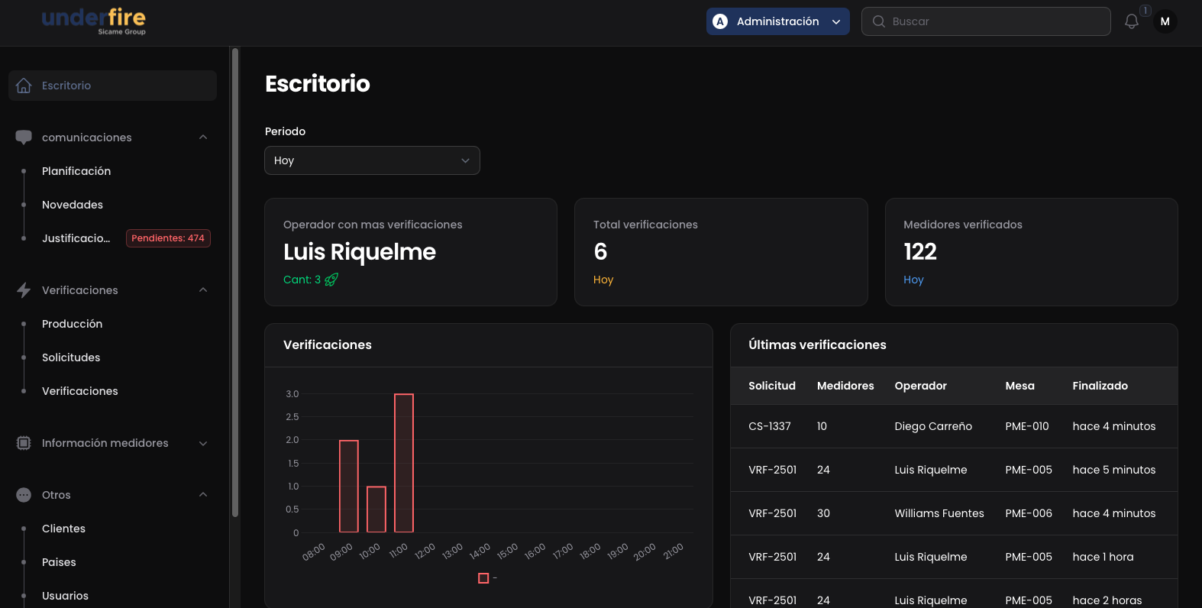This screenshot has height=608, width=1202.
Task: Click the comunicaciones chat bubble icon
Action: click(x=24, y=137)
